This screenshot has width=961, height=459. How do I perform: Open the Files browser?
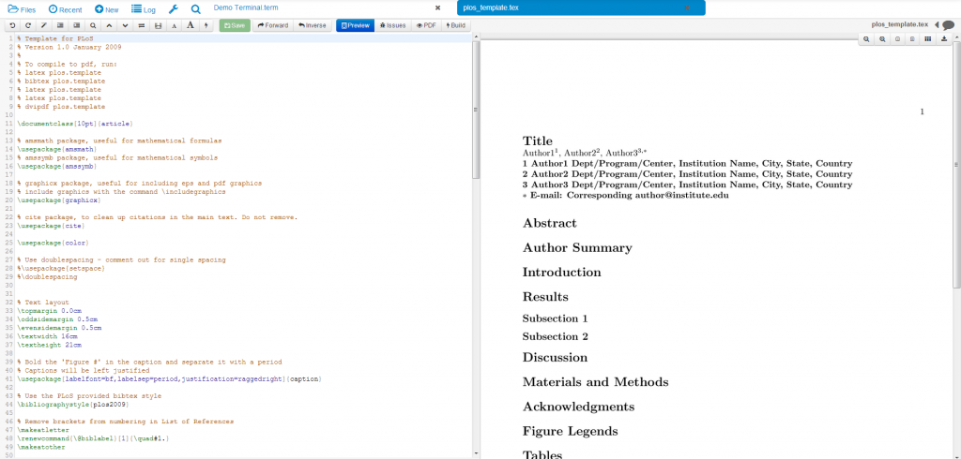(22, 9)
